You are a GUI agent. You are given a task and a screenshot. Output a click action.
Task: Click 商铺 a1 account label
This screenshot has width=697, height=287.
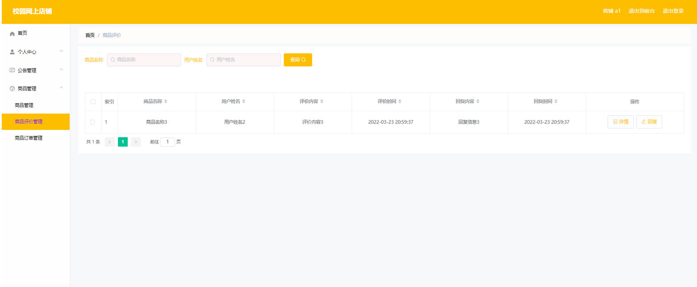611,11
